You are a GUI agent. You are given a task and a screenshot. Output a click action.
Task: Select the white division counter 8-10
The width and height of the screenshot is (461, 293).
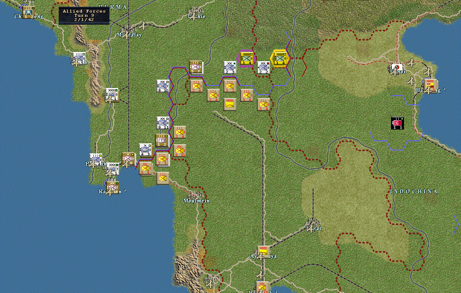pyautogui.click(x=163, y=86)
